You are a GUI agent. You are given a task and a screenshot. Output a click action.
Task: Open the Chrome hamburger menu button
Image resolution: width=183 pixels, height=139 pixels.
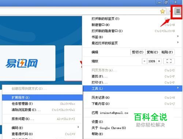[x=178, y=11]
